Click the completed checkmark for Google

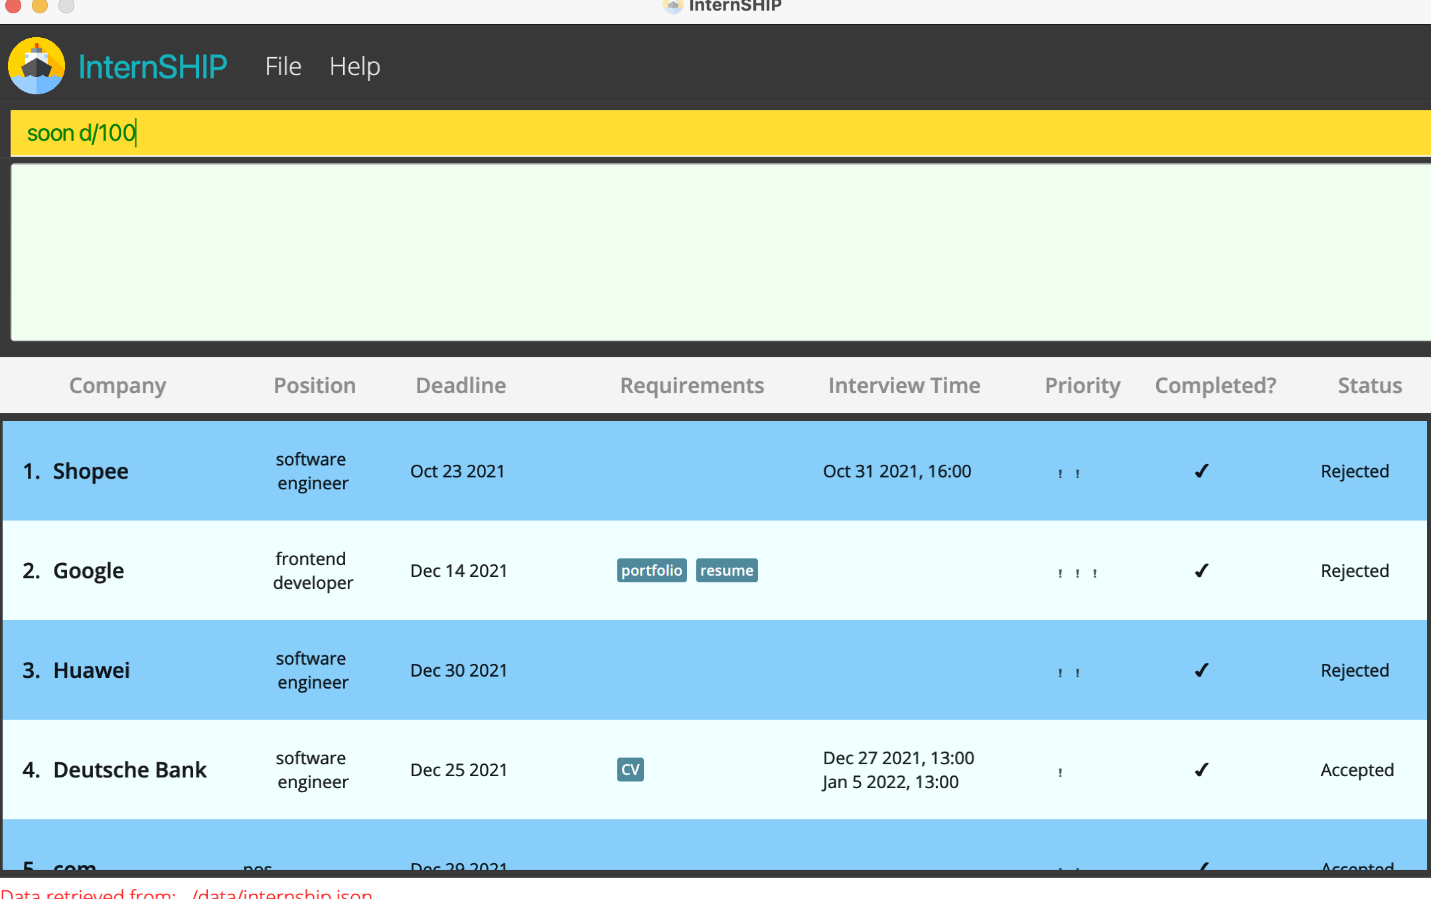[x=1201, y=570]
